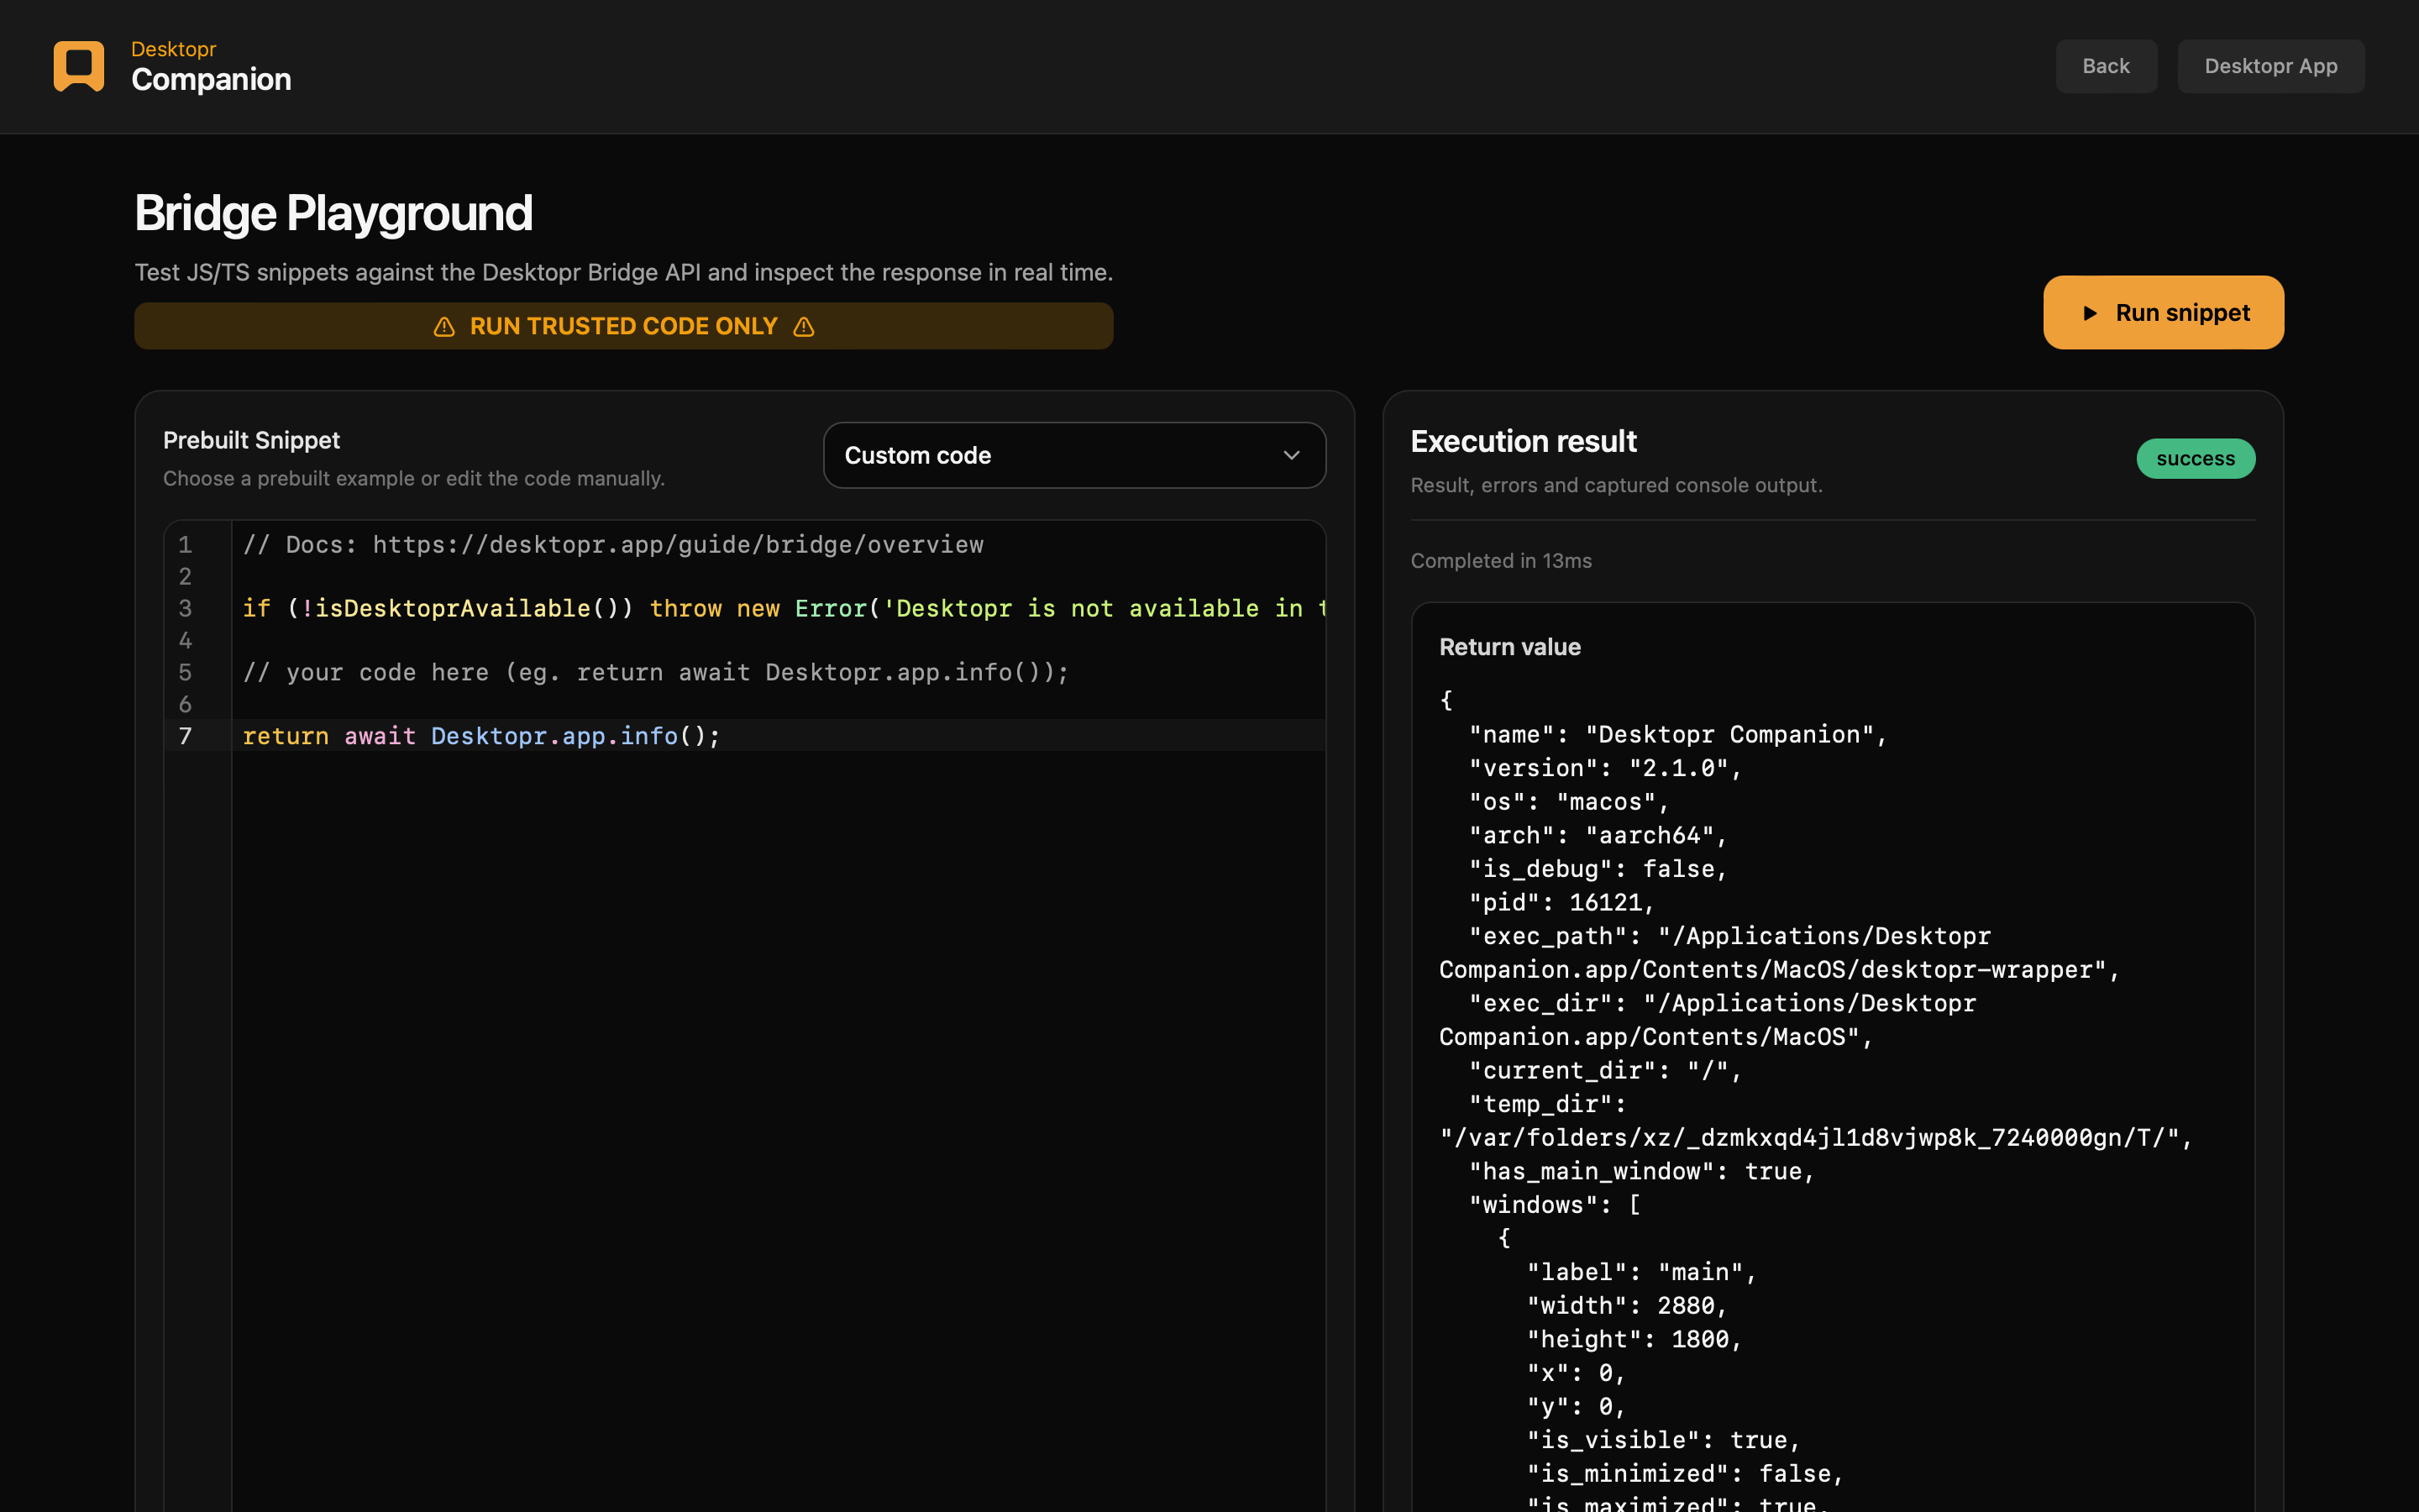Click the green success status badge
This screenshot has width=2419, height=1512.
pos(2196,459)
